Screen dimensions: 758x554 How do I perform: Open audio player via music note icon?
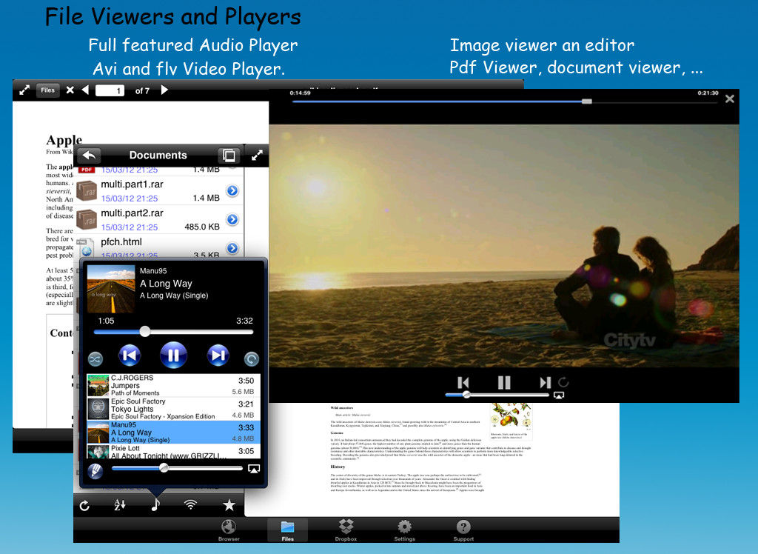155,504
